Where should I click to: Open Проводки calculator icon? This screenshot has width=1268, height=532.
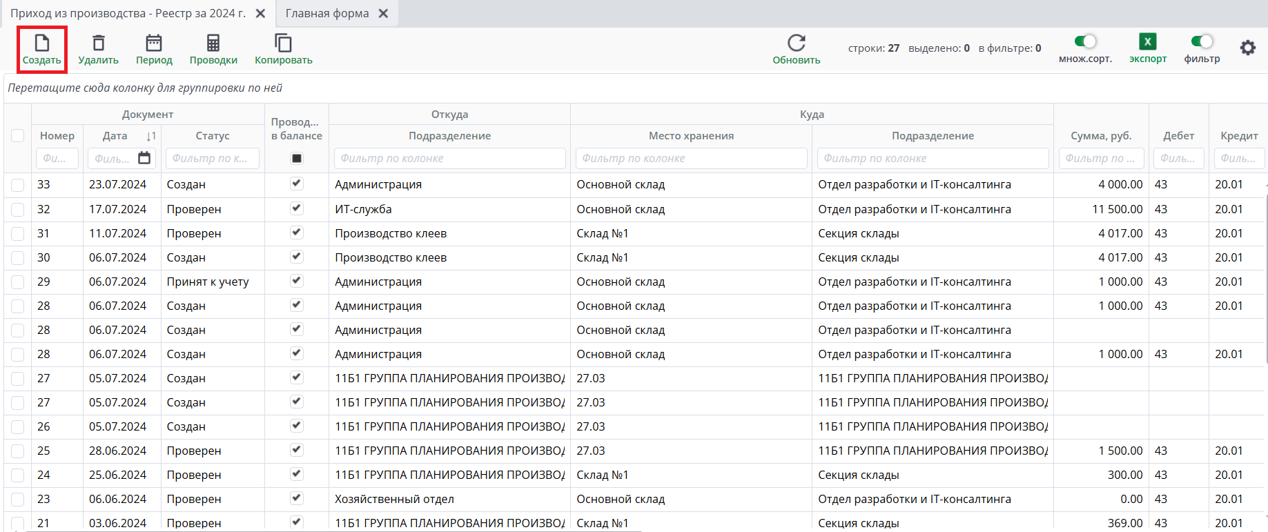pos(213,43)
